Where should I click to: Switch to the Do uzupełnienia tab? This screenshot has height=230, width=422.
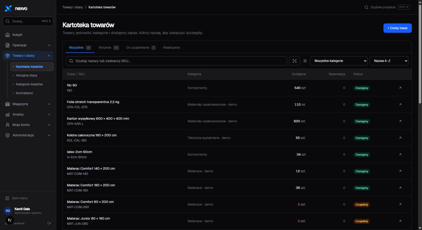(x=141, y=48)
